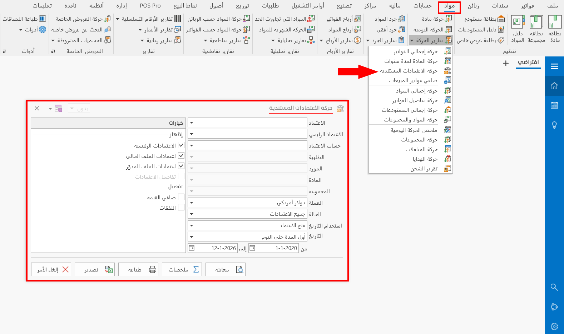Open حركة مادة report

click(x=437, y=19)
